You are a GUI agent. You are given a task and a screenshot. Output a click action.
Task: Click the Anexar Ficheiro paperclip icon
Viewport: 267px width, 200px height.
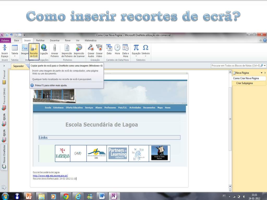(x=55, y=51)
